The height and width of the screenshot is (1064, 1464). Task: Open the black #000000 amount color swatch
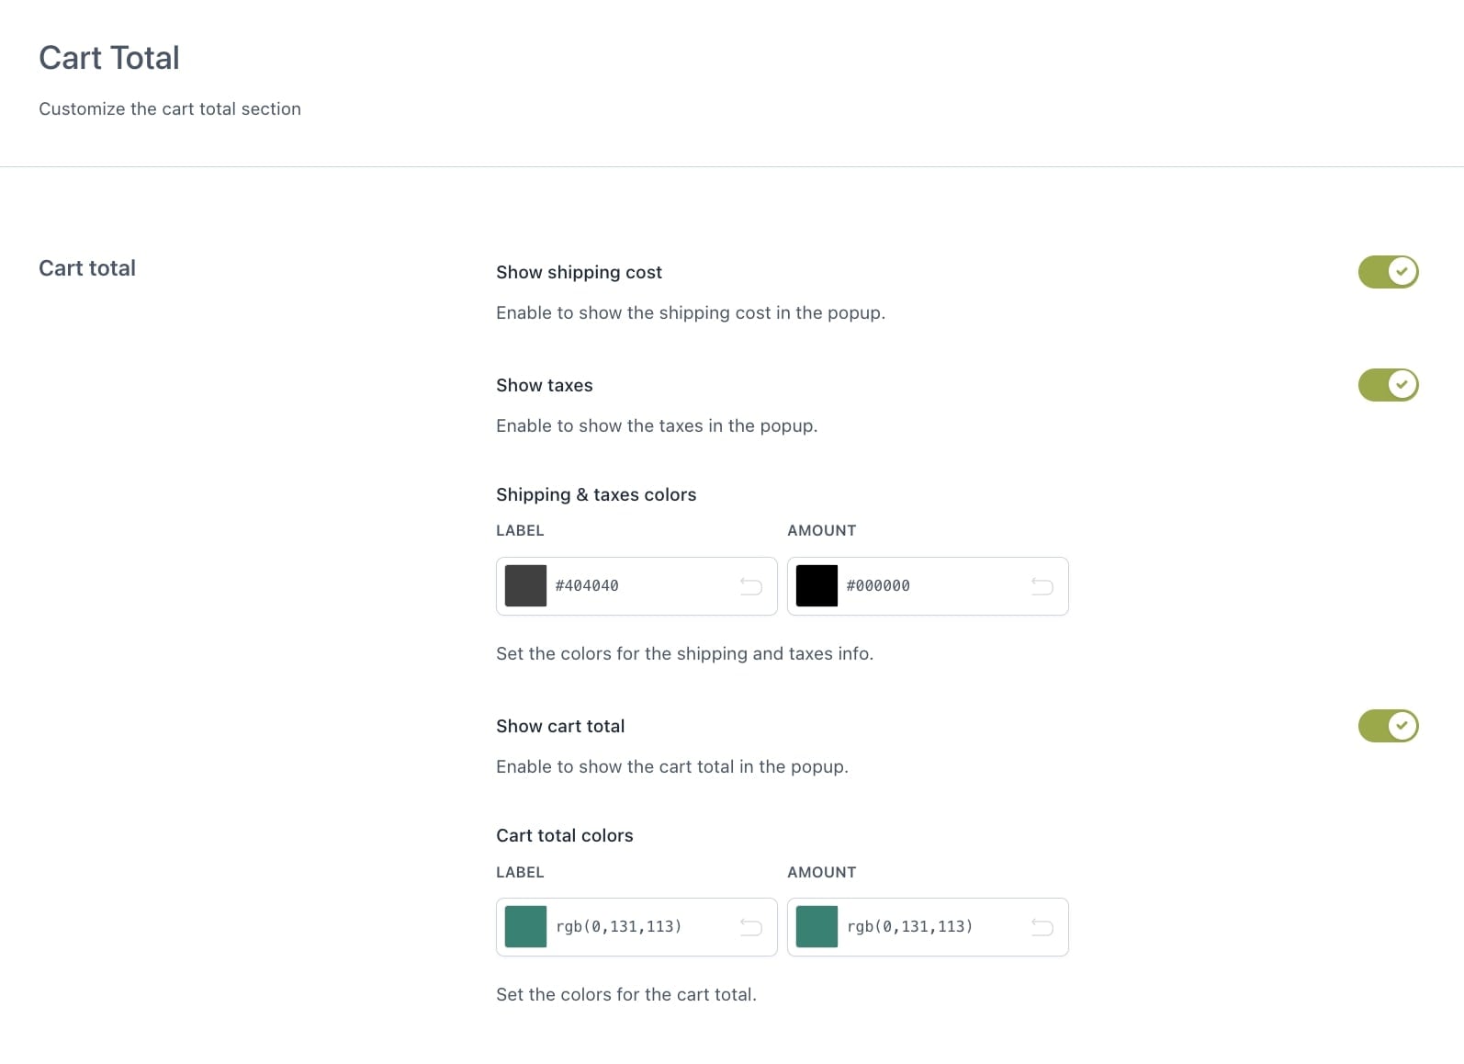click(816, 586)
